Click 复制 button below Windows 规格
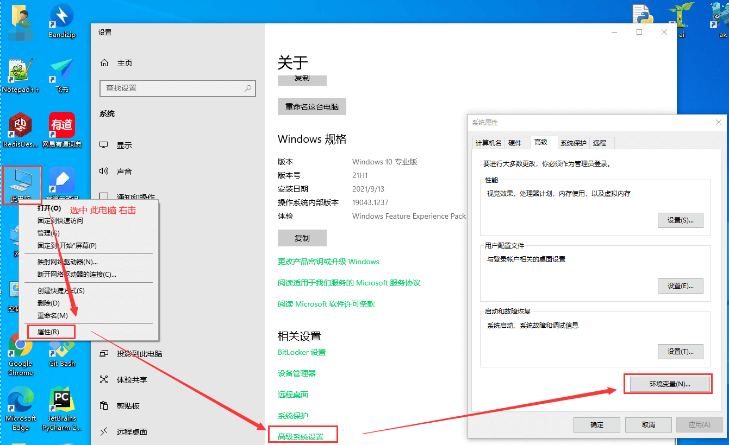This screenshot has width=729, height=445. pos(302,238)
